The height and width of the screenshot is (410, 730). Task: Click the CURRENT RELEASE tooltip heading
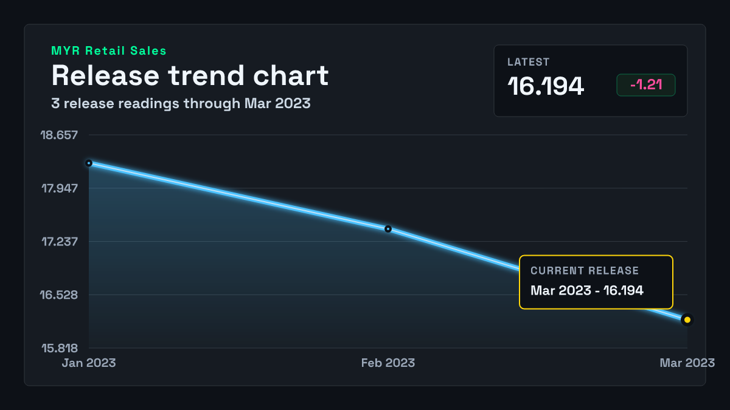click(x=585, y=271)
